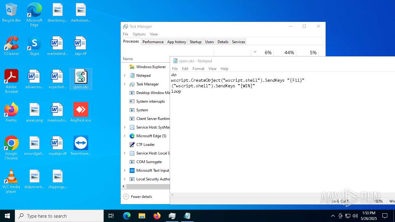Expand the Notepad process row
The width and height of the screenshot is (395, 222).
(125, 75)
